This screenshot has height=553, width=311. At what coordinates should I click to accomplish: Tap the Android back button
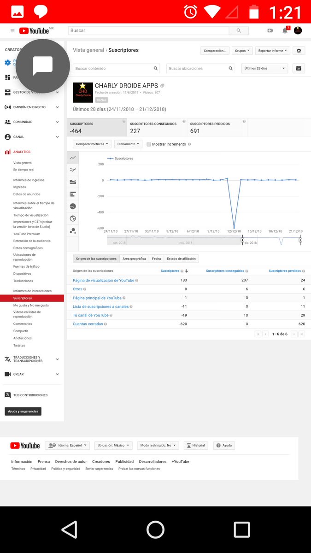pyautogui.click(x=69, y=529)
